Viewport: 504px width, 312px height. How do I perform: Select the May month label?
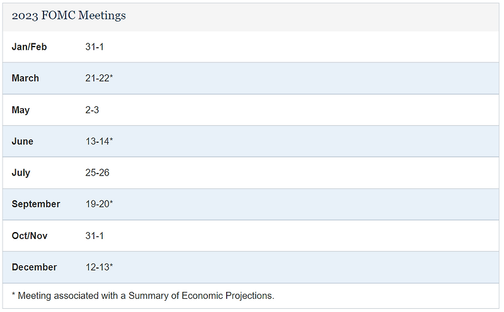click(21, 110)
